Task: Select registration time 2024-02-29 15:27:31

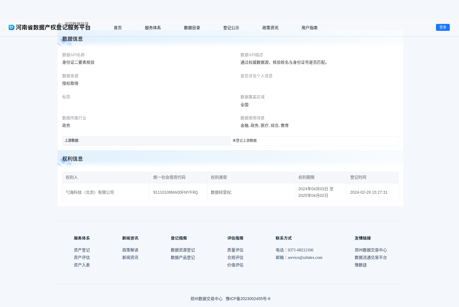Action: [x=369, y=192]
